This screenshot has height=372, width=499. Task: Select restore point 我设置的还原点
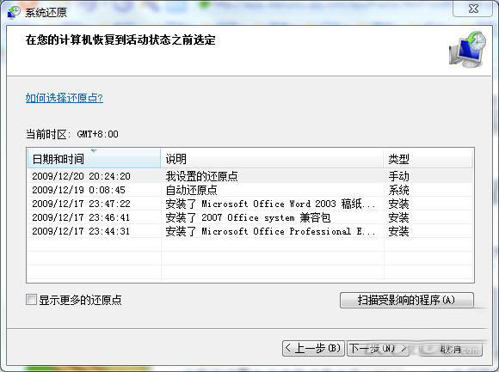250,176
